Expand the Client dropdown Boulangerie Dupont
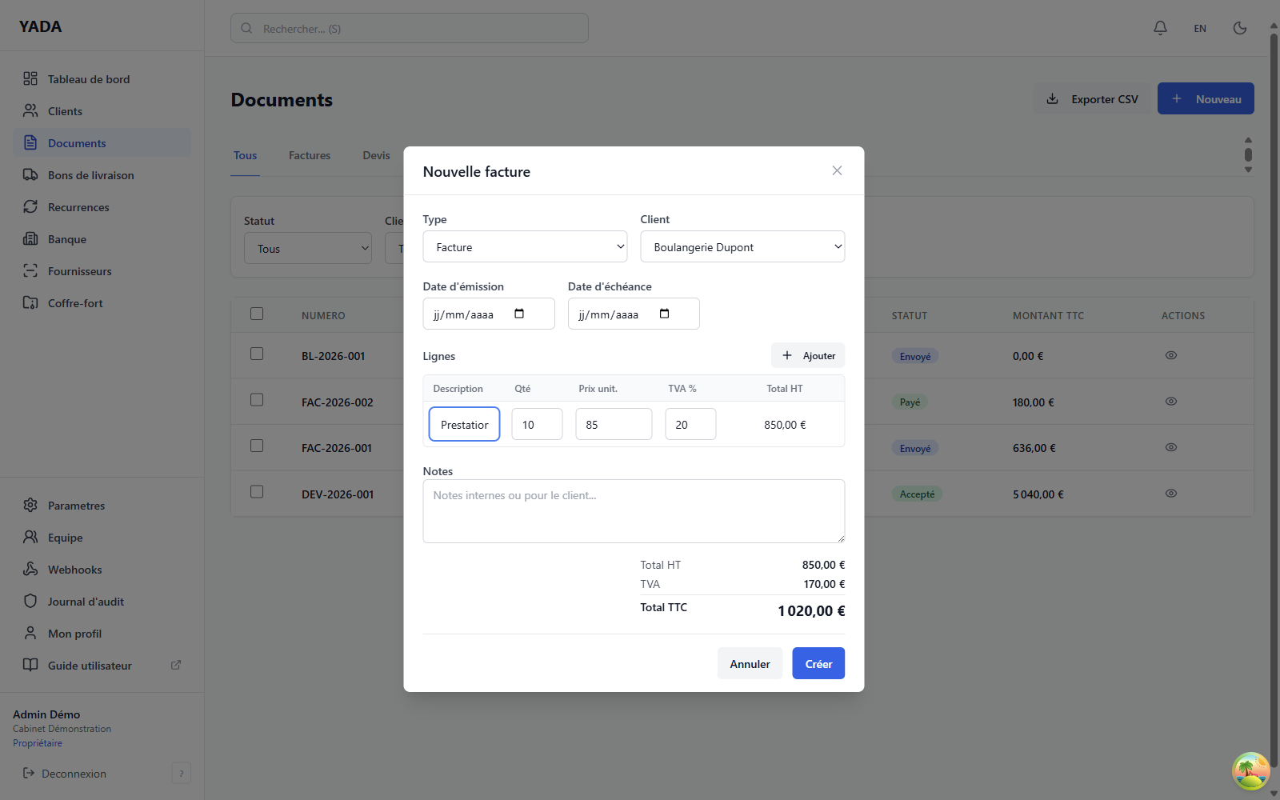Screen dimensions: 1280x800 742,247
